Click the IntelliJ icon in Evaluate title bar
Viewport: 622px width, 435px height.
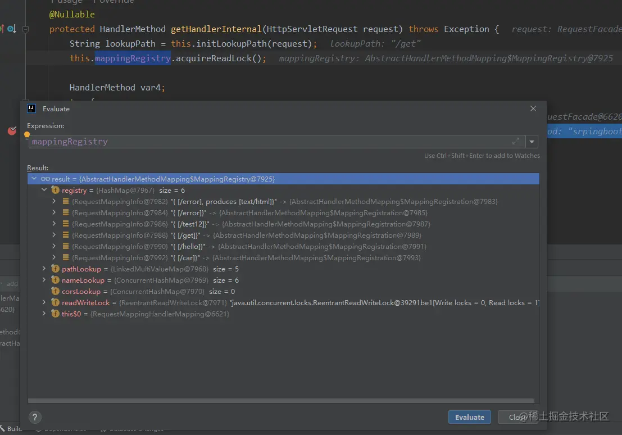pos(31,108)
